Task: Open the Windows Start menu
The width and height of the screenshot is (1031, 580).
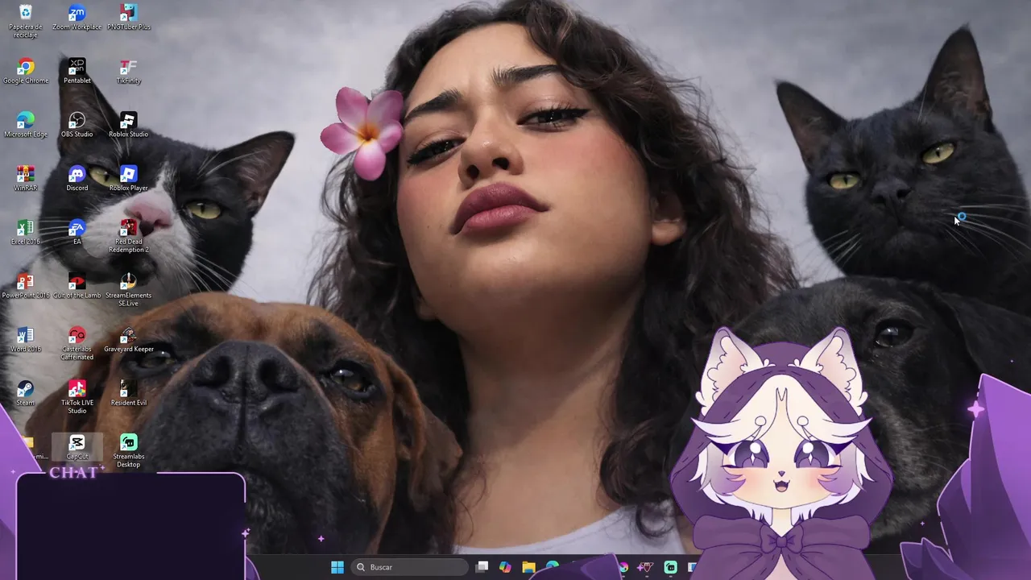Action: click(x=337, y=567)
